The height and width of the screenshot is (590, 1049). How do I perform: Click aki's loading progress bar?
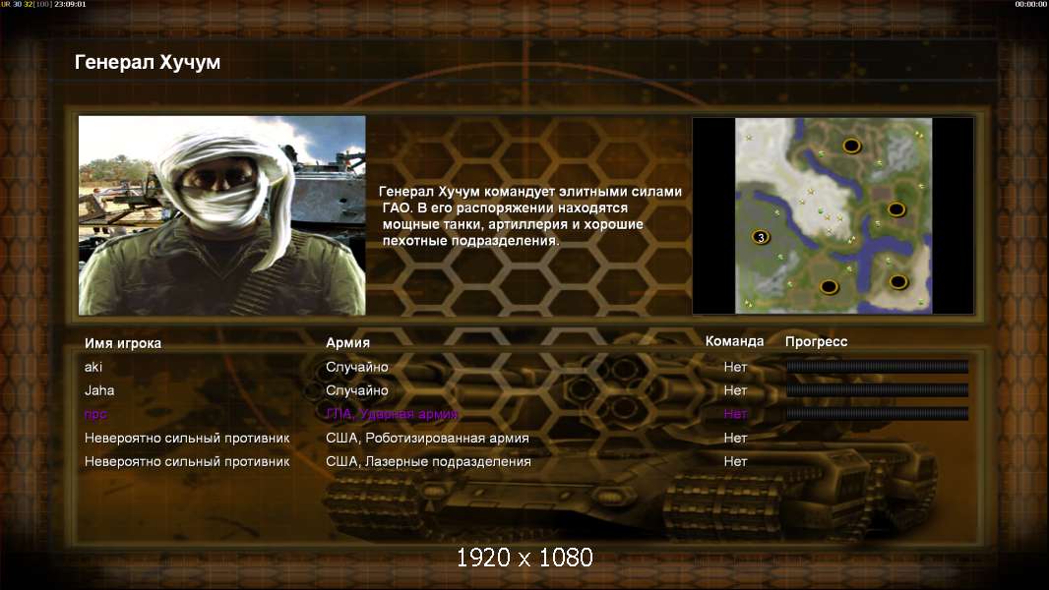point(877,366)
